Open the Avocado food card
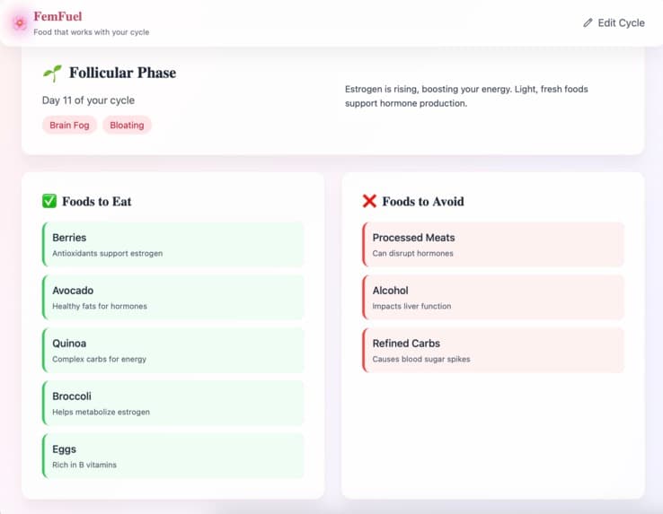 (173, 297)
